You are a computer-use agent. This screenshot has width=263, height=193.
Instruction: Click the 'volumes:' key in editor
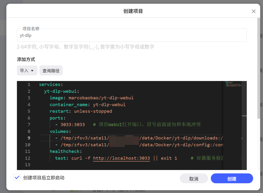(60, 131)
